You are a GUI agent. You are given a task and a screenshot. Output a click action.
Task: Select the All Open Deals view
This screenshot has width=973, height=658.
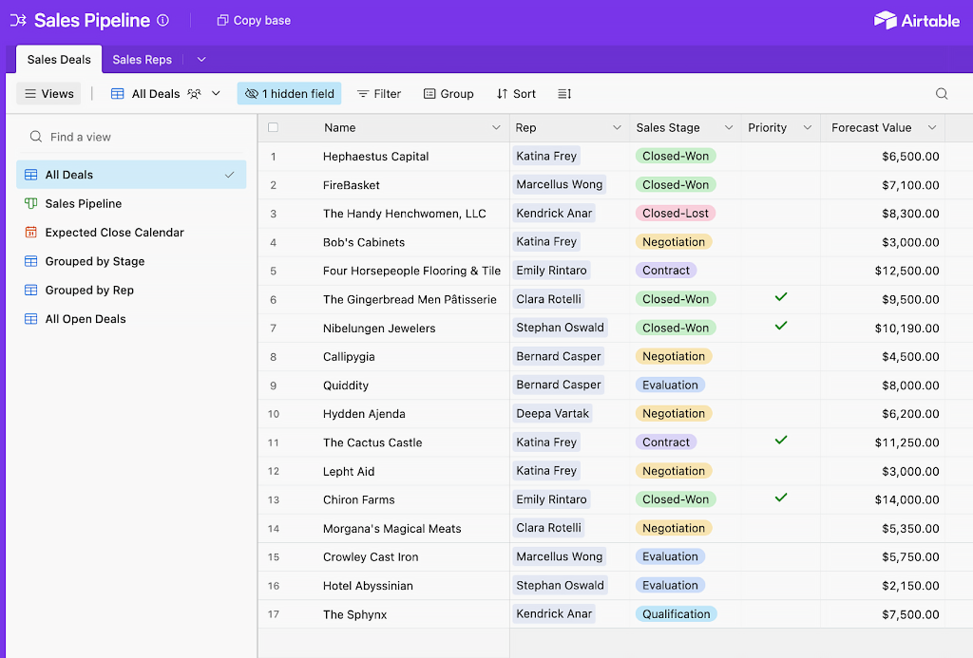coord(131,319)
